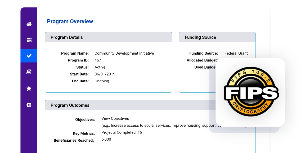Click the End Date value Ongoing
This screenshot has height=153, width=305.
pyautogui.click(x=102, y=81)
